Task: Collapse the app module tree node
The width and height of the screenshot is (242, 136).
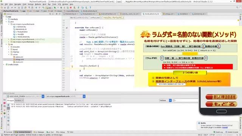Action: coord(4,17)
